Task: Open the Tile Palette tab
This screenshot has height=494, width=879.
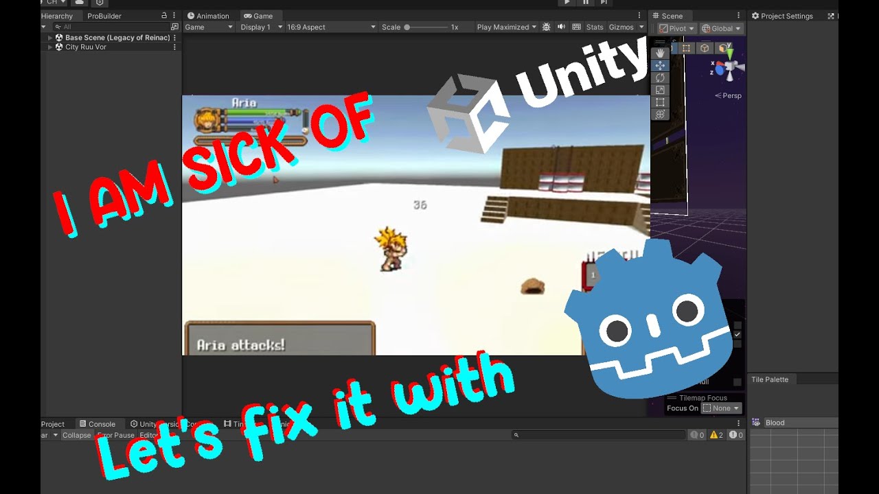Action: pyautogui.click(x=770, y=379)
